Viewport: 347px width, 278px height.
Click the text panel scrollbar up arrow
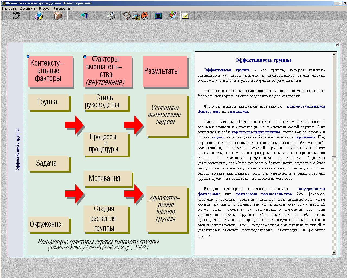334,54
